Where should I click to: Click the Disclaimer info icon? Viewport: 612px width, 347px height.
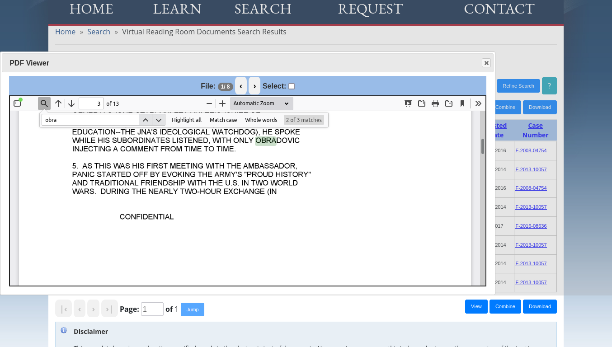pos(64,330)
